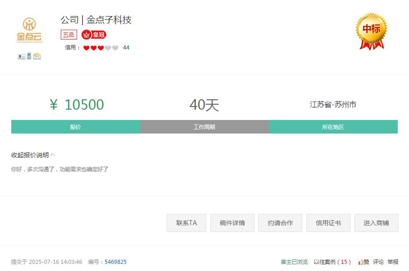Click the credit score 44

coord(126,47)
